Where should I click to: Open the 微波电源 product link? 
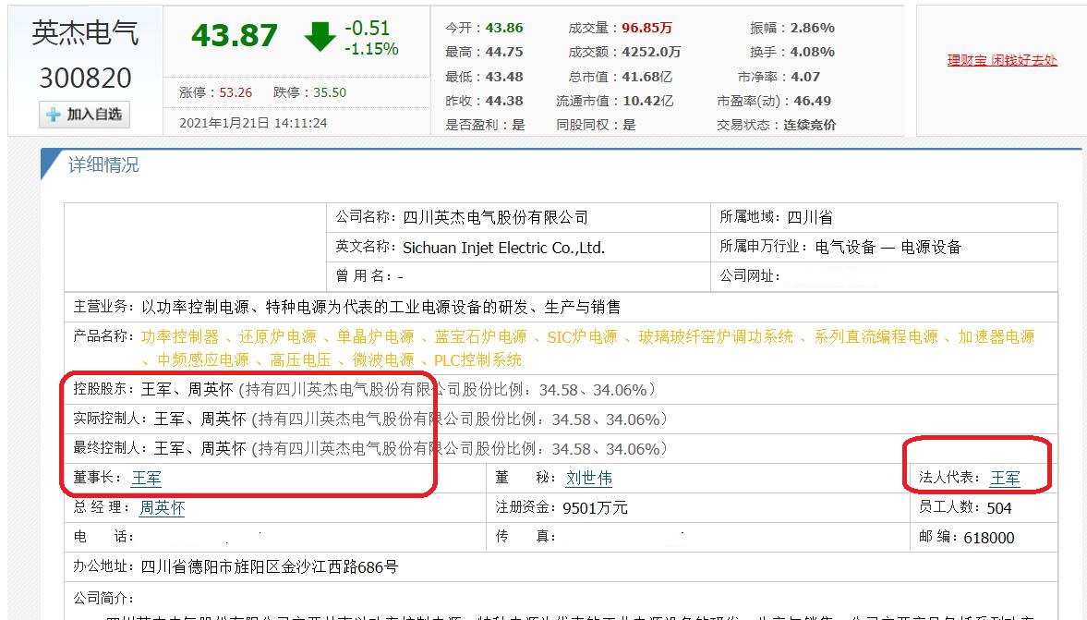coord(382,360)
